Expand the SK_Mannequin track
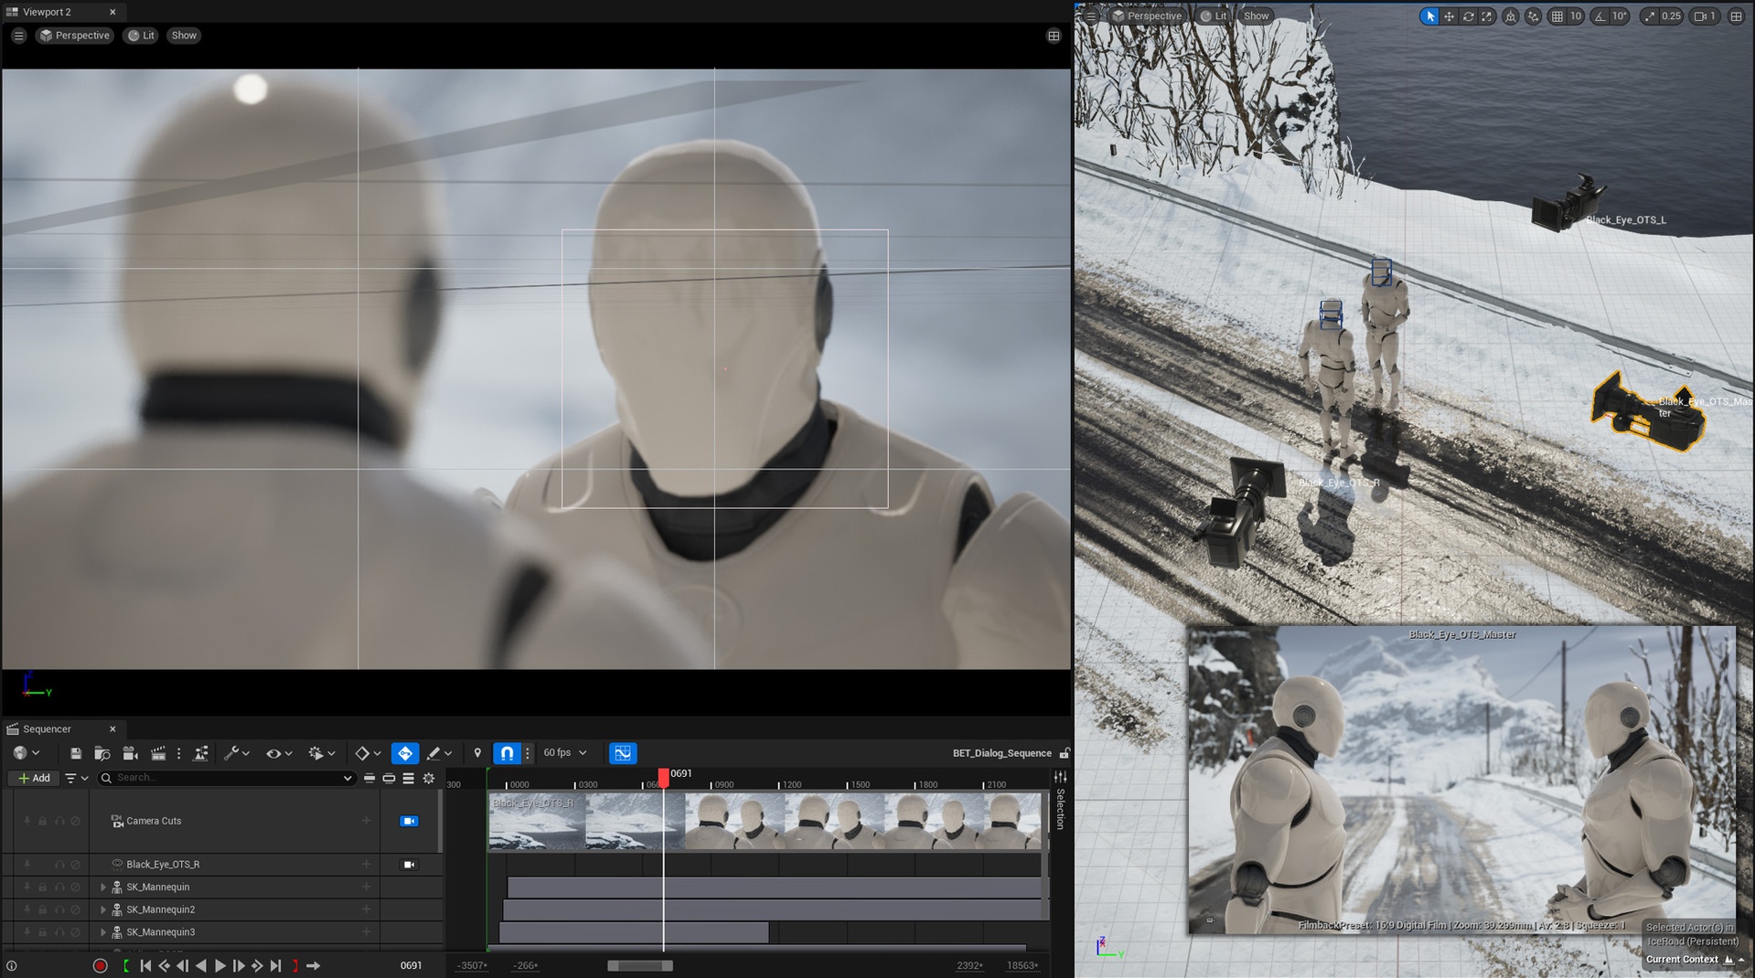Screen dimensions: 1755x978 (x=103, y=887)
